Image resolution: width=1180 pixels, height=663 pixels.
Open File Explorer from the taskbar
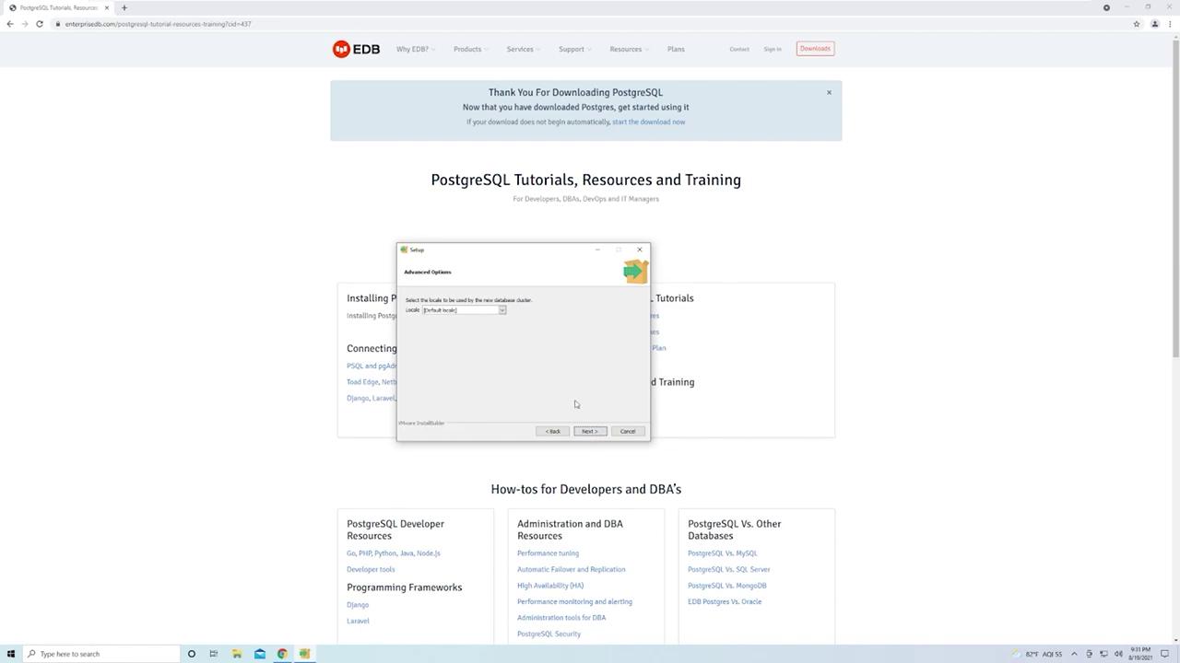[237, 654]
